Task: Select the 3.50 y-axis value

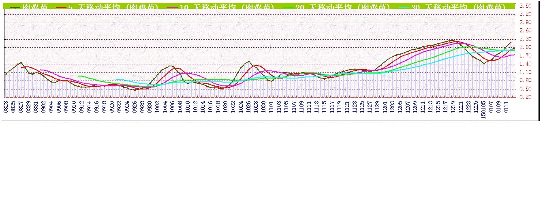Action: click(x=525, y=6)
